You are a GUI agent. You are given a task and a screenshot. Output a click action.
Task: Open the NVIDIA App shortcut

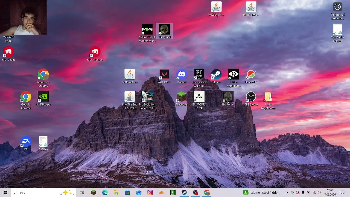tap(43, 99)
